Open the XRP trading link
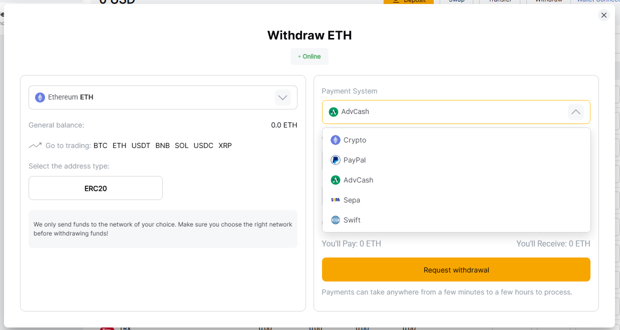 [x=225, y=145]
